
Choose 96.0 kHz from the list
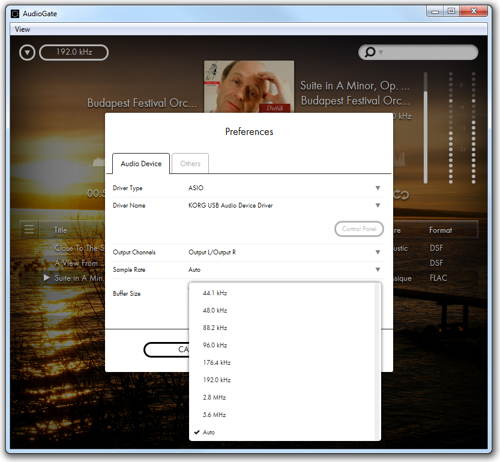click(x=282, y=345)
